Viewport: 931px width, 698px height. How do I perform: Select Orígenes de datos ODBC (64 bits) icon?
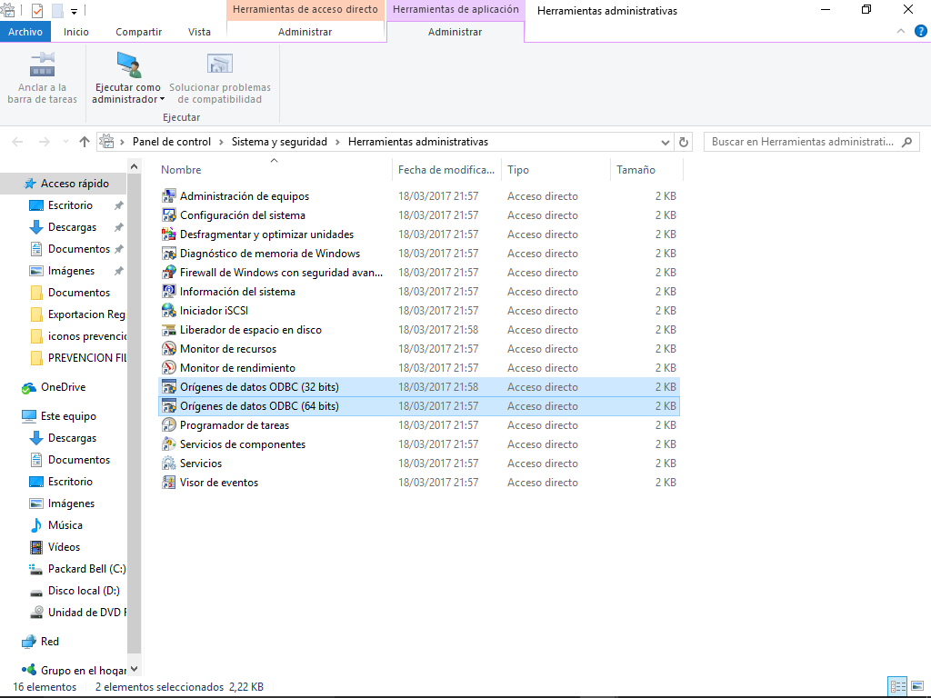click(x=169, y=406)
